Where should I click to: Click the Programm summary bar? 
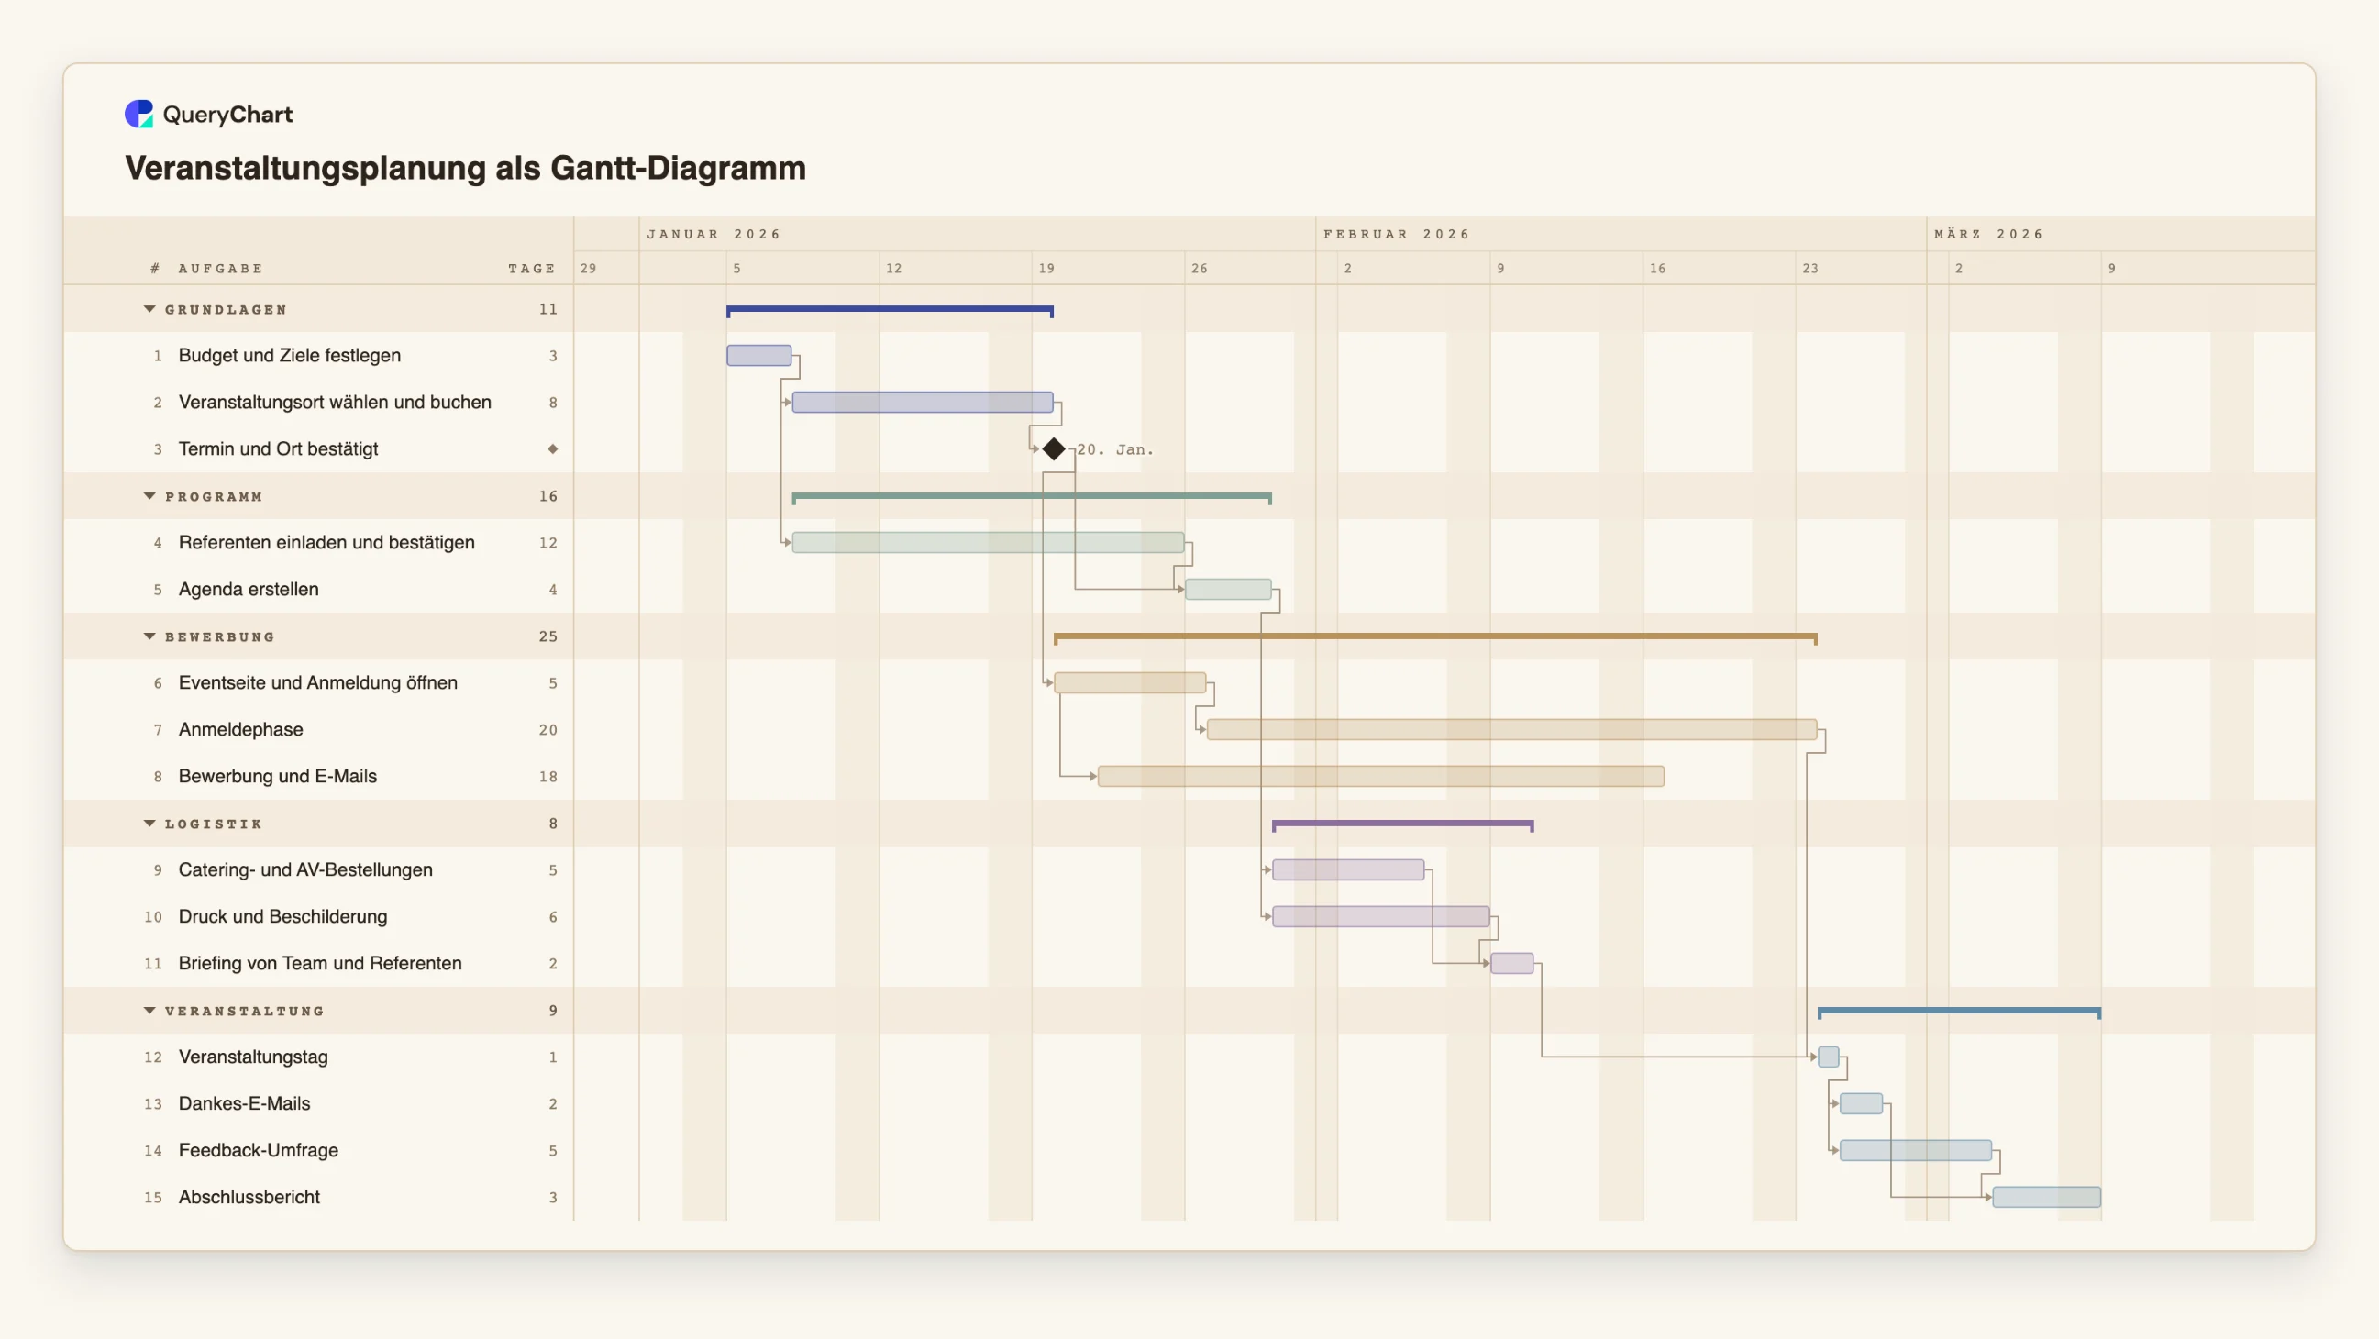[1032, 498]
